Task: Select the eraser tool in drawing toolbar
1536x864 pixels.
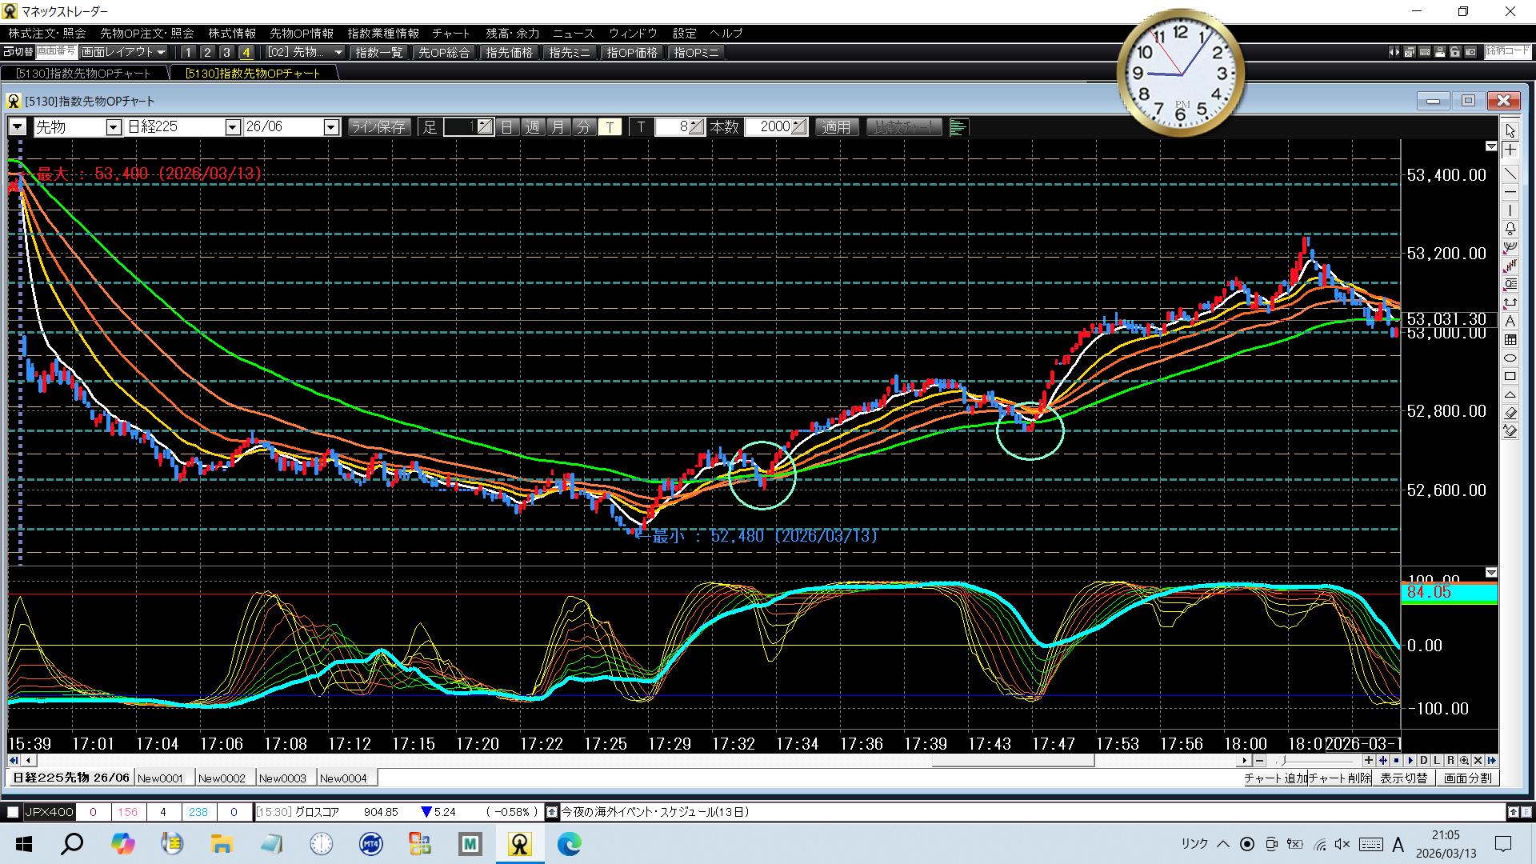Action: click(x=1510, y=413)
